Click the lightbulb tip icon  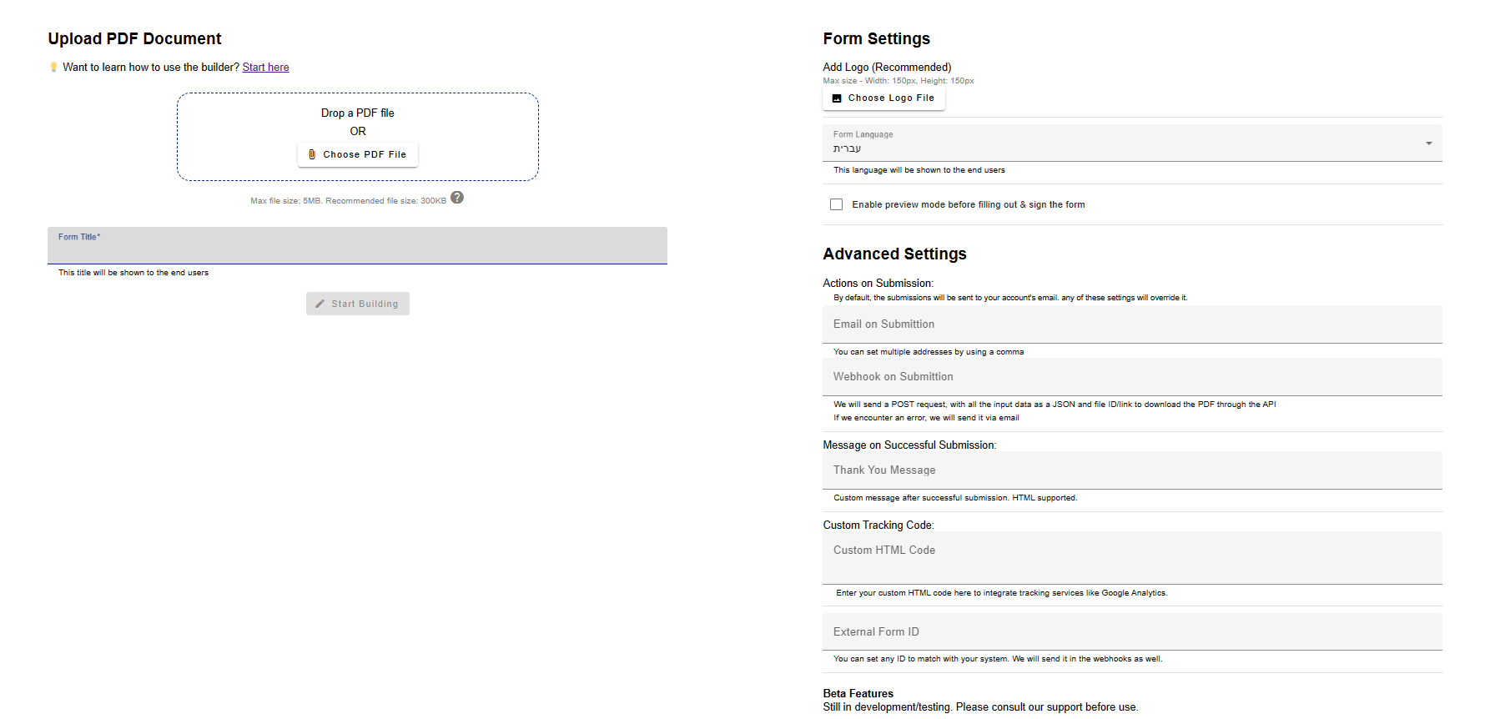pos(53,68)
